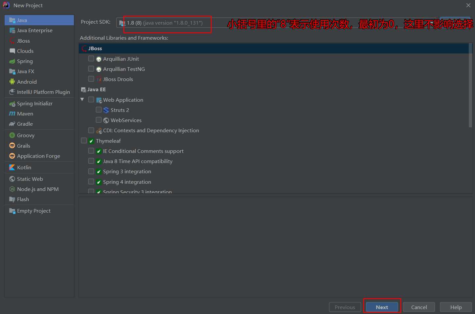This screenshot has height=314, width=475.
Task: Click the Static Web globe icon
Action: click(12, 179)
